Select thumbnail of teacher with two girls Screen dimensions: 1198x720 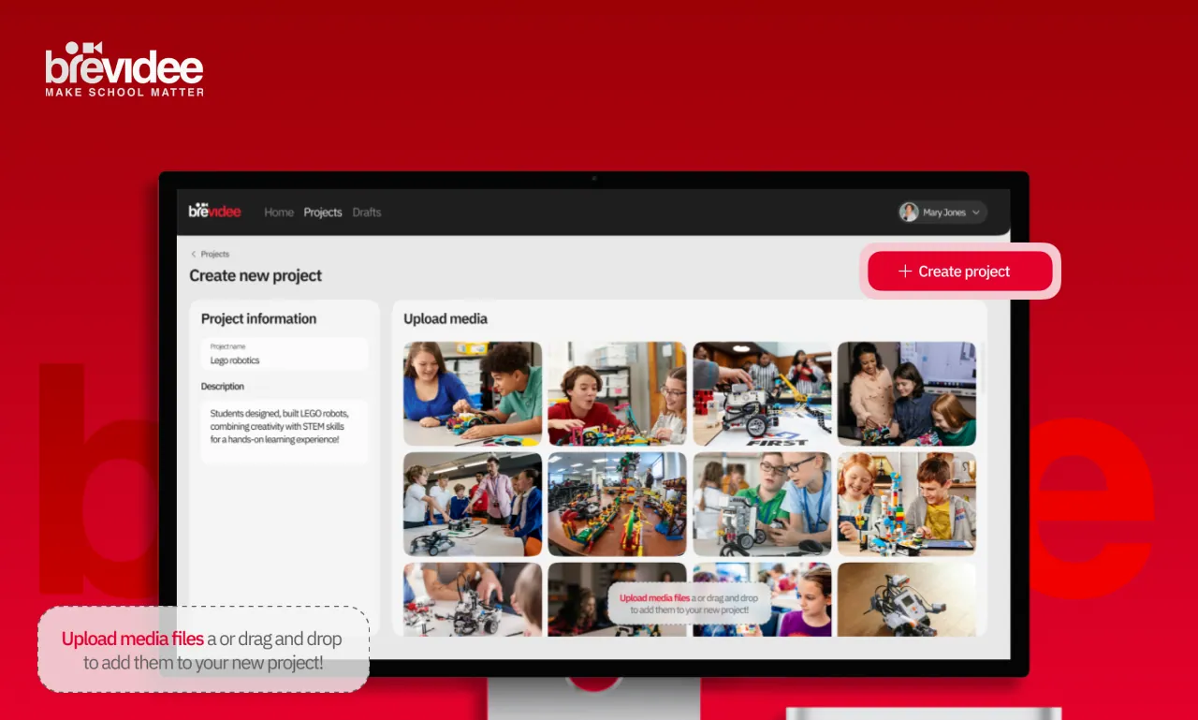906,393
